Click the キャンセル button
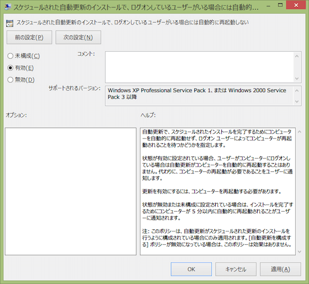The height and width of the screenshot is (284, 309). [236, 269]
